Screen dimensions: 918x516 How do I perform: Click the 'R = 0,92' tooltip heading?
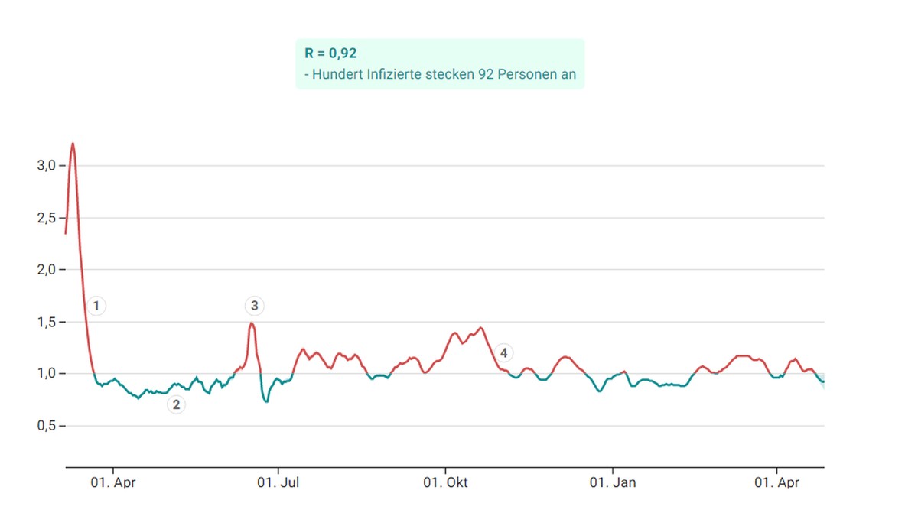pos(330,54)
